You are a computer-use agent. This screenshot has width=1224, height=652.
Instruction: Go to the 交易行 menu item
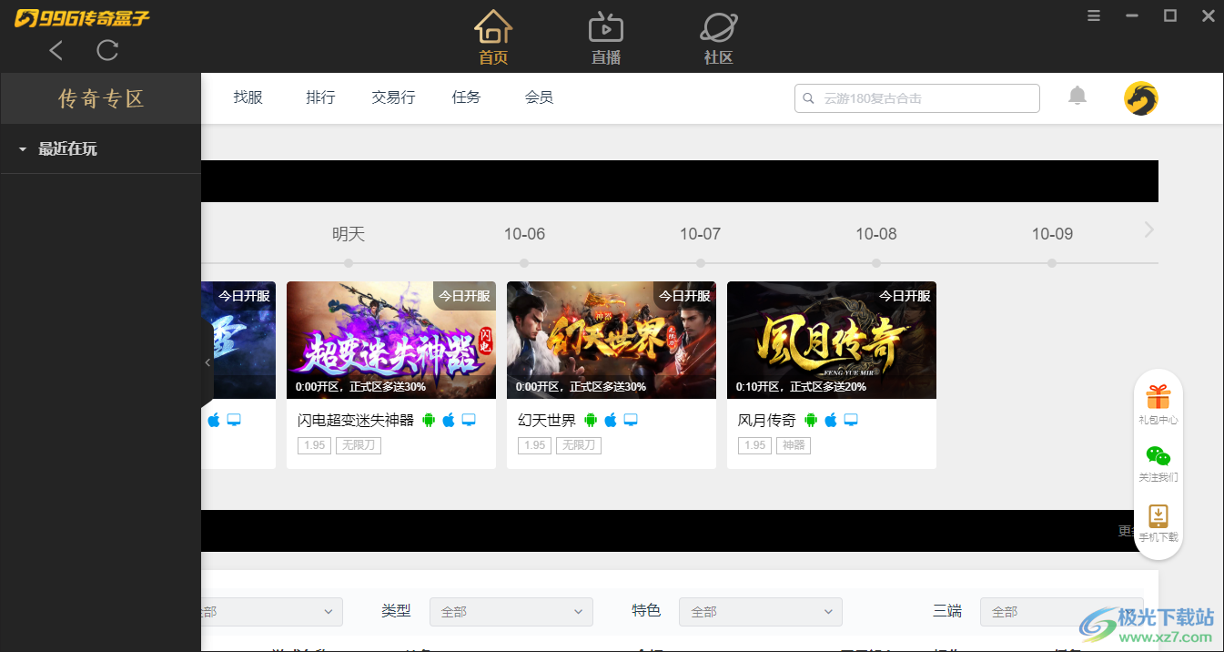pyautogui.click(x=394, y=97)
